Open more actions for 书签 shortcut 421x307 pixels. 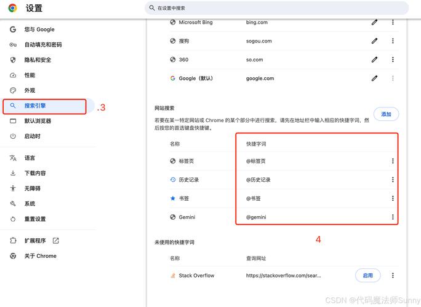tap(393, 198)
